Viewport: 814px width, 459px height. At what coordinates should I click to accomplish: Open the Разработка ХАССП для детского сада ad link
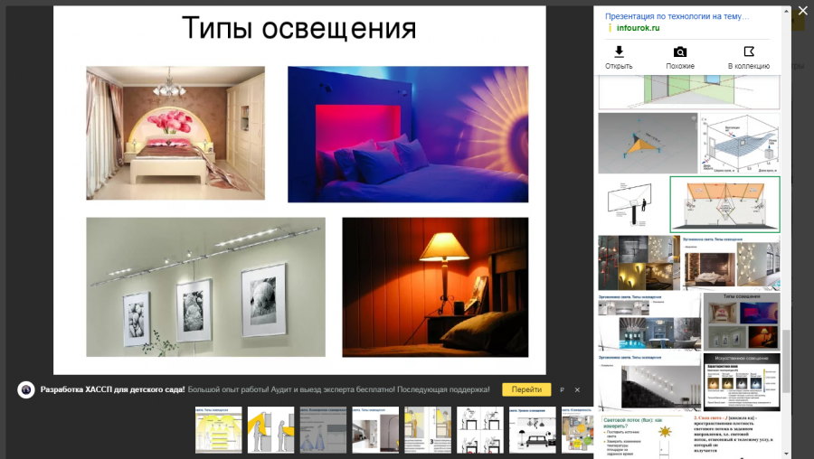coord(113,389)
